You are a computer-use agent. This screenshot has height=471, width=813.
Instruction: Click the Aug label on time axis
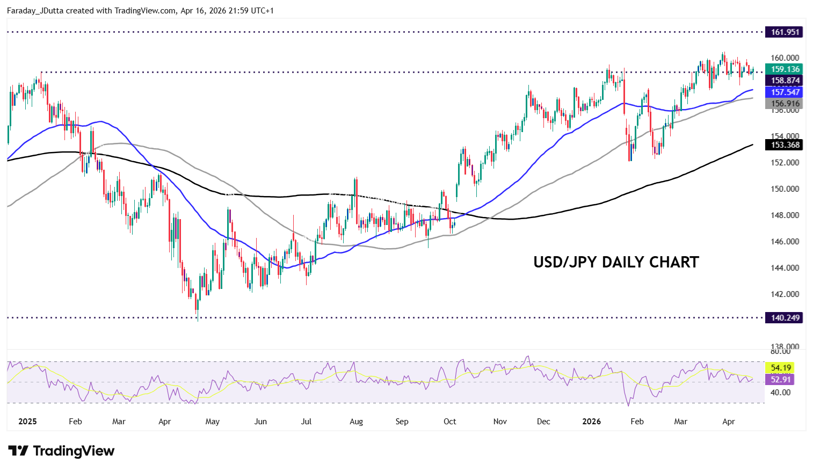356,422
